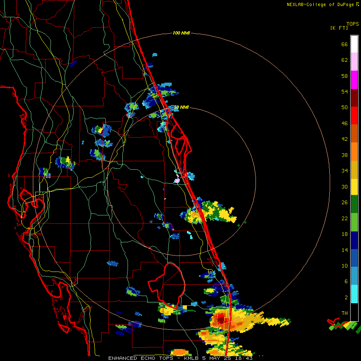Click the legend value "42"
Image resolution: width=361 pixels, height=361 pixels.
pos(345,139)
